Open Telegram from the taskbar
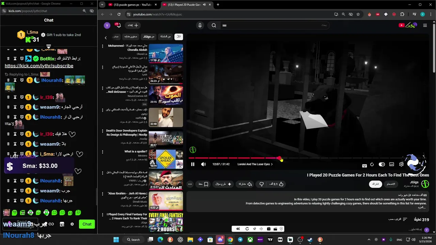This screenshot has height=245, width=436. (x=240, y=240)
